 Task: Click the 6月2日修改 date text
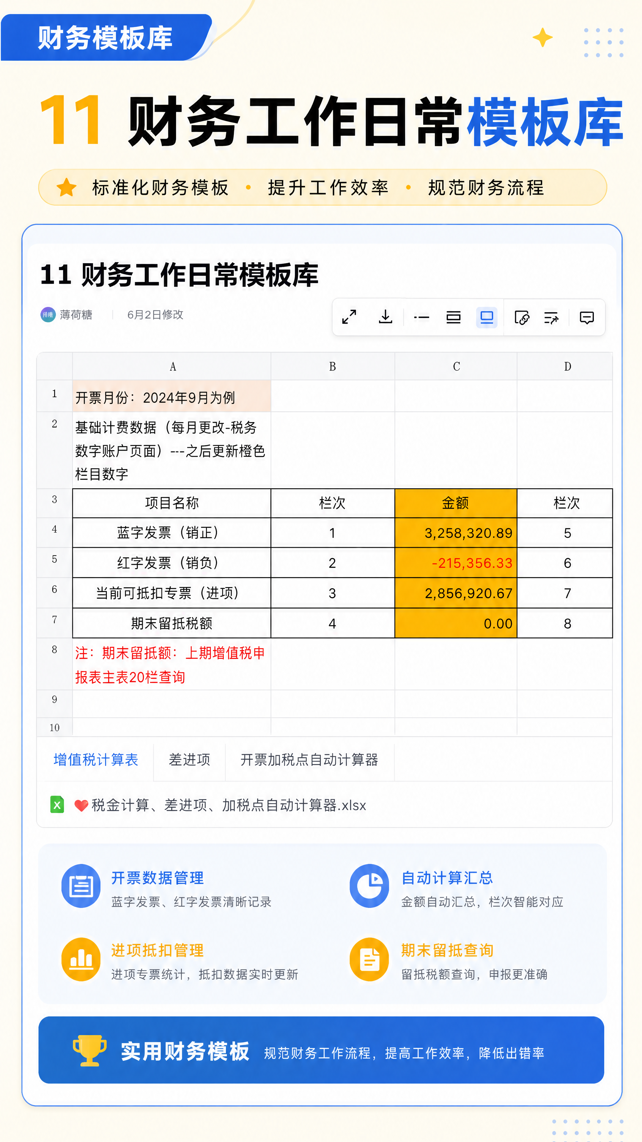(x=155, y=315)
